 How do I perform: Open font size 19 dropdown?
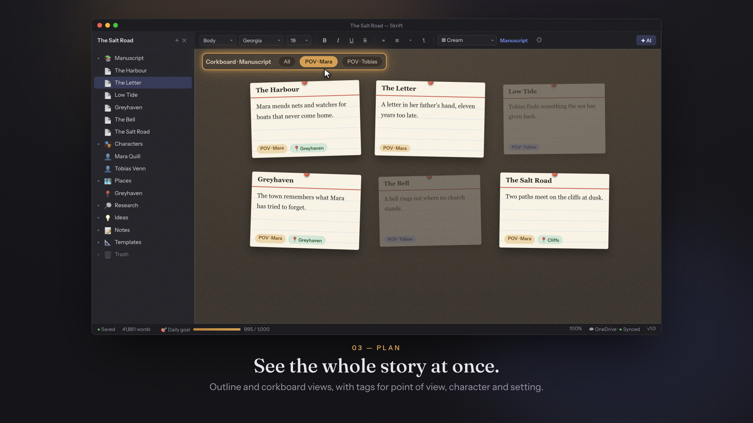(x=299, y=40)
